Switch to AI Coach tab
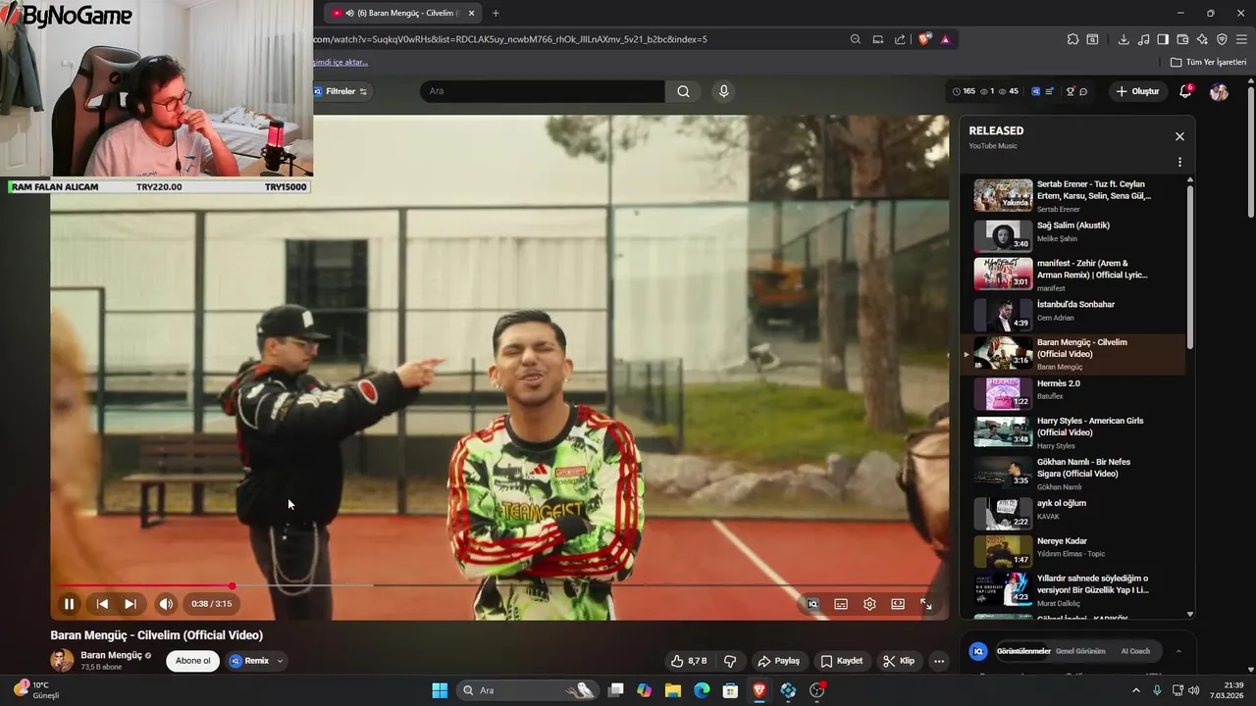 click(x=1135, y=651)
